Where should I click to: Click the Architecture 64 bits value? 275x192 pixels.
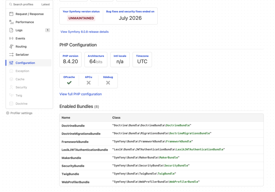tap(96, 62)
